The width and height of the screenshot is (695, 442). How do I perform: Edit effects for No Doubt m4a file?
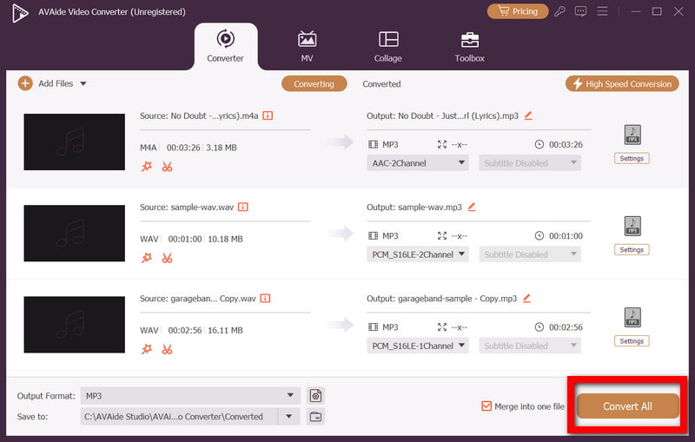pos(147,167)
